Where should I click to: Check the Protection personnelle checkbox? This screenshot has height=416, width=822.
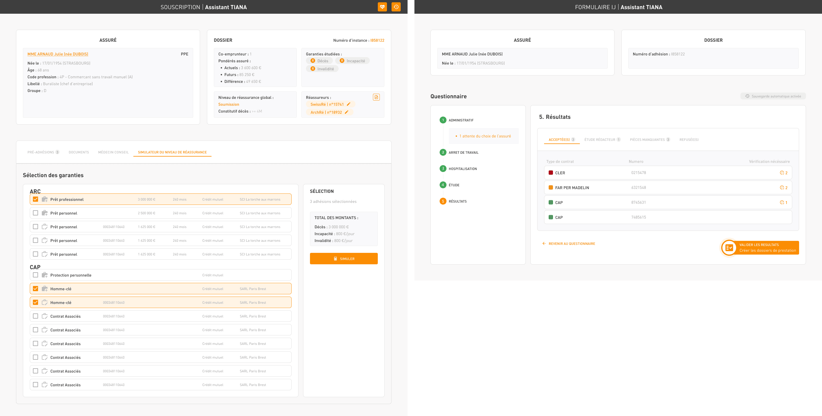coord(35,275)
